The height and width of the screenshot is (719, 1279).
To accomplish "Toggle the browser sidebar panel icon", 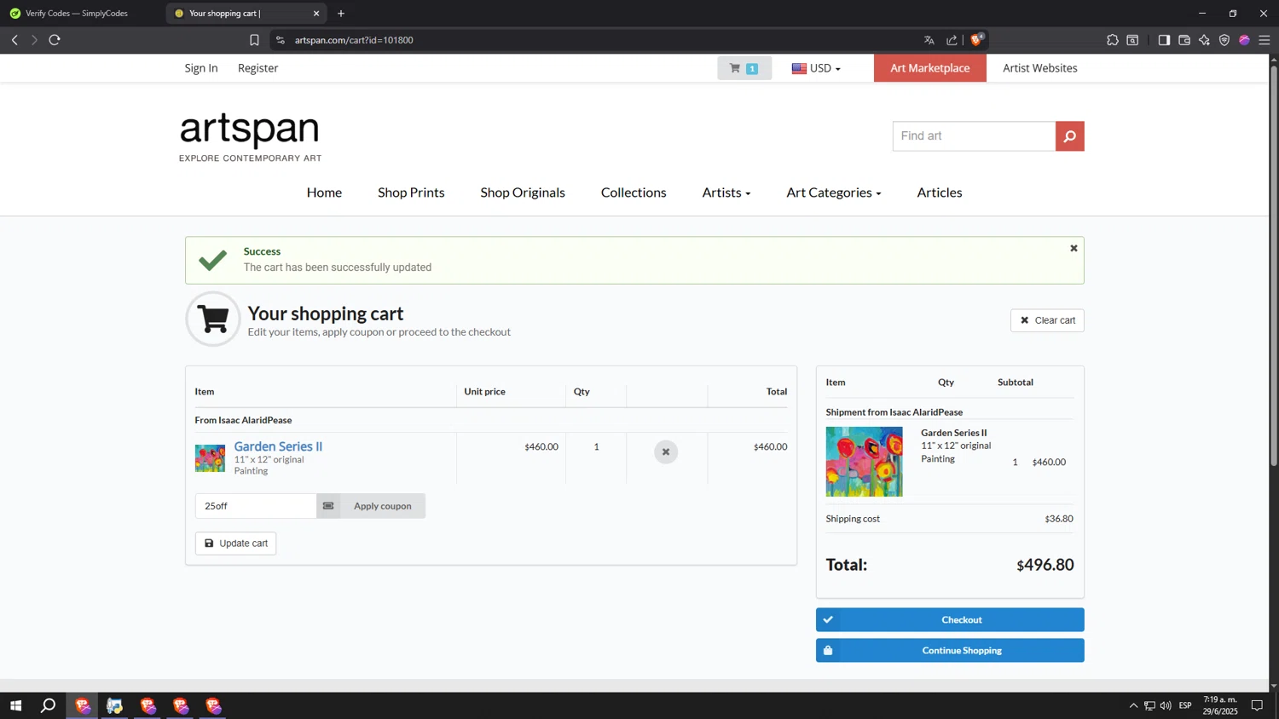I will click(1164, 40).
